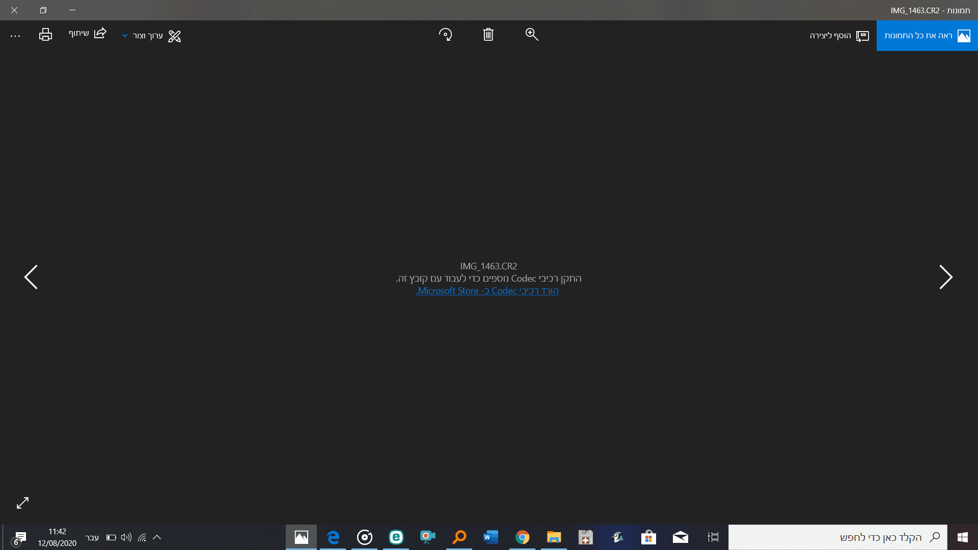Switch to see all photos view

pos(926,35)
